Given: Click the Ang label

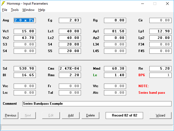Looking at the screenshot, I should point(6,20).
